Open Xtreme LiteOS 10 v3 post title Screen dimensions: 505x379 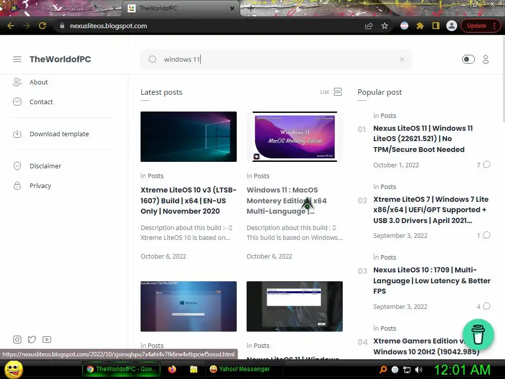point(188,200)
